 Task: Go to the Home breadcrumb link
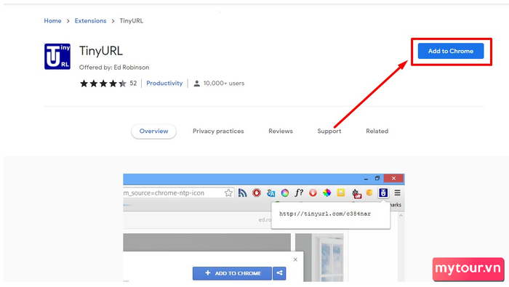[x=52, y=21]
